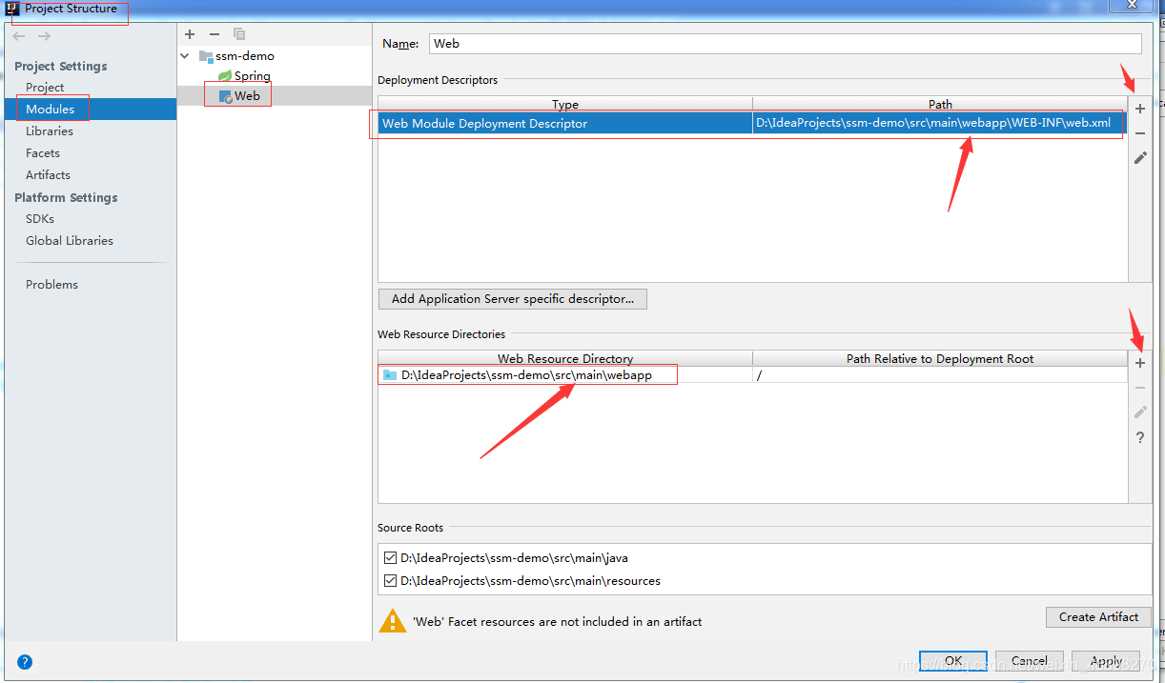Screen dimensions: 1165x683
Task: Uncheck the src\main\resources source root
Action: (390, 580)
